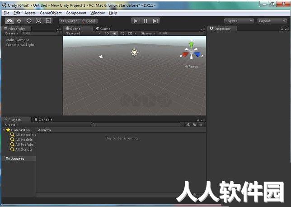Open the Window menu
Image resolution: width=291 pixels, height=207 pixels.
(x=98, y=13)
